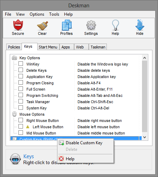Open the Options menu

pos(37,14)
